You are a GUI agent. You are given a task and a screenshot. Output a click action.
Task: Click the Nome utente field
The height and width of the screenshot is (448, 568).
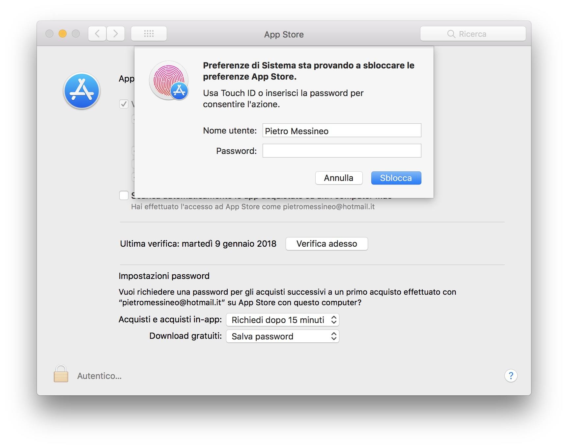pyautogui.click(x=342, y=131)
